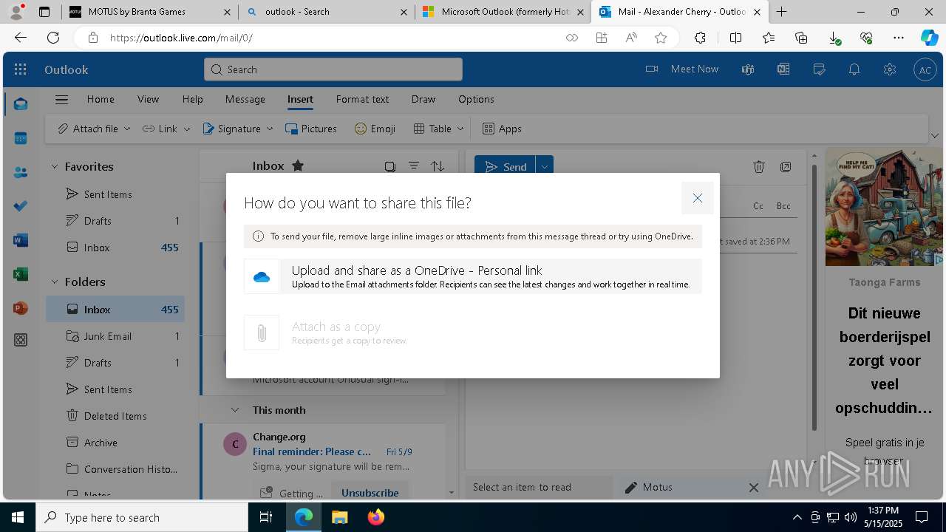Open To Do checkmark app

[x=21, y=206]
